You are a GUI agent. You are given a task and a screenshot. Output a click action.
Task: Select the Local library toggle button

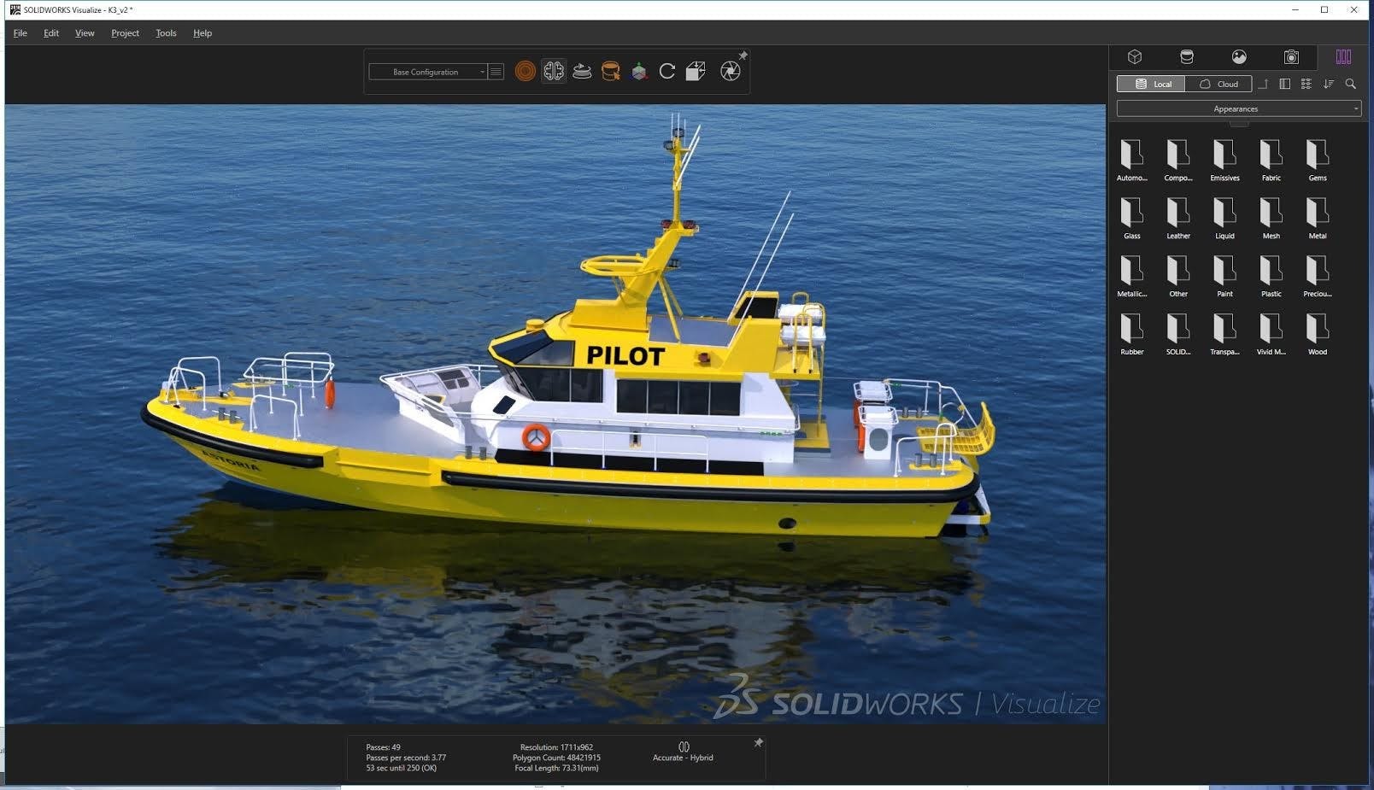1152,84
